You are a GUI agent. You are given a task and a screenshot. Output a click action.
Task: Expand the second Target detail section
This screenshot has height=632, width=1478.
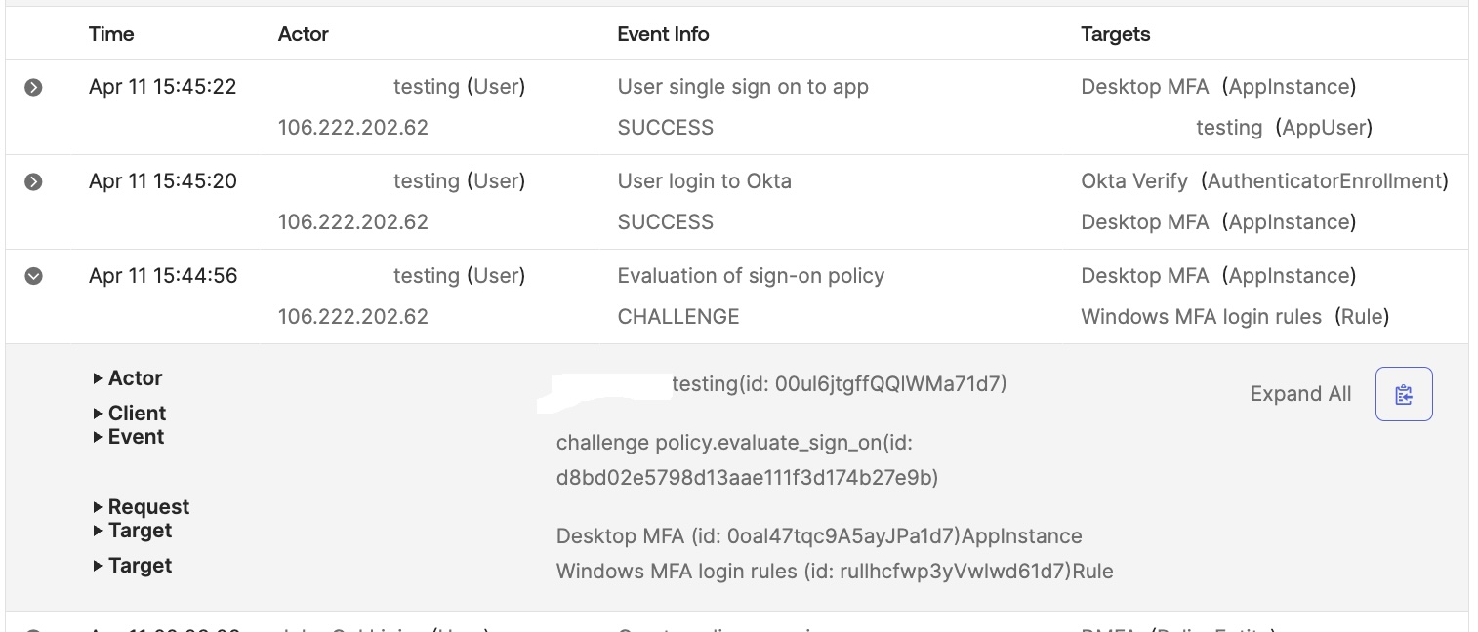pos(133,566)
